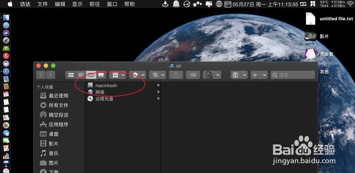Open FaceTime from the Dock
Screen dimensions: 355x173
(6, 141)
